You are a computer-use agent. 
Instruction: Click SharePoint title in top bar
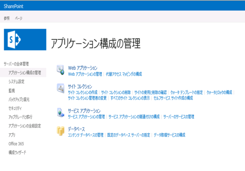(14, 6)
